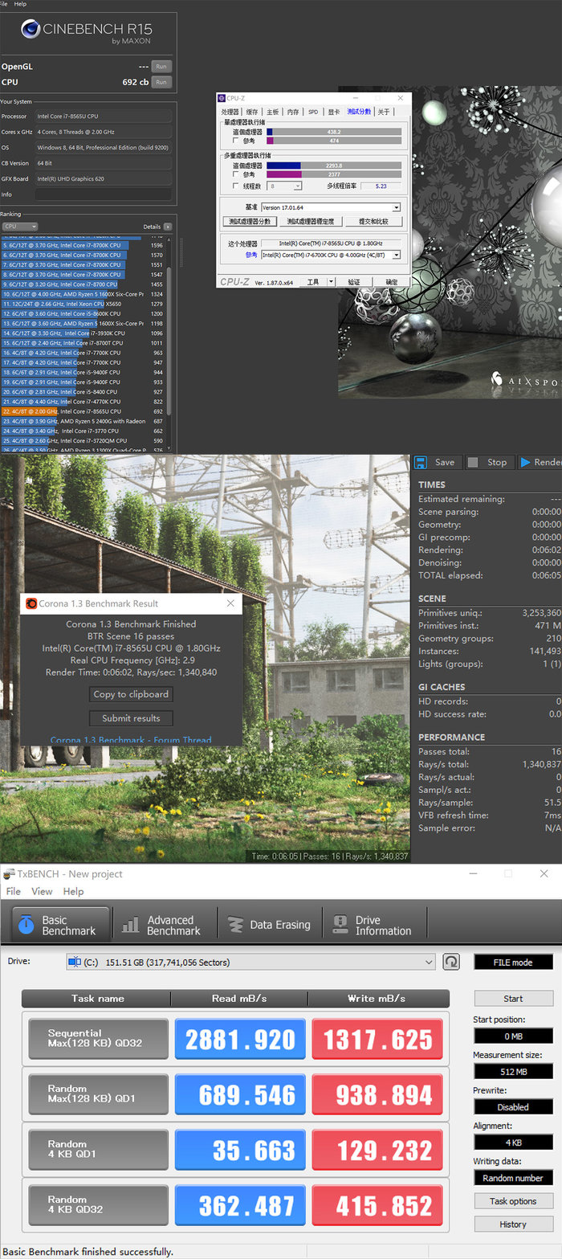Click the Corona Benchmark Result dialog icon

click(31, 603)
